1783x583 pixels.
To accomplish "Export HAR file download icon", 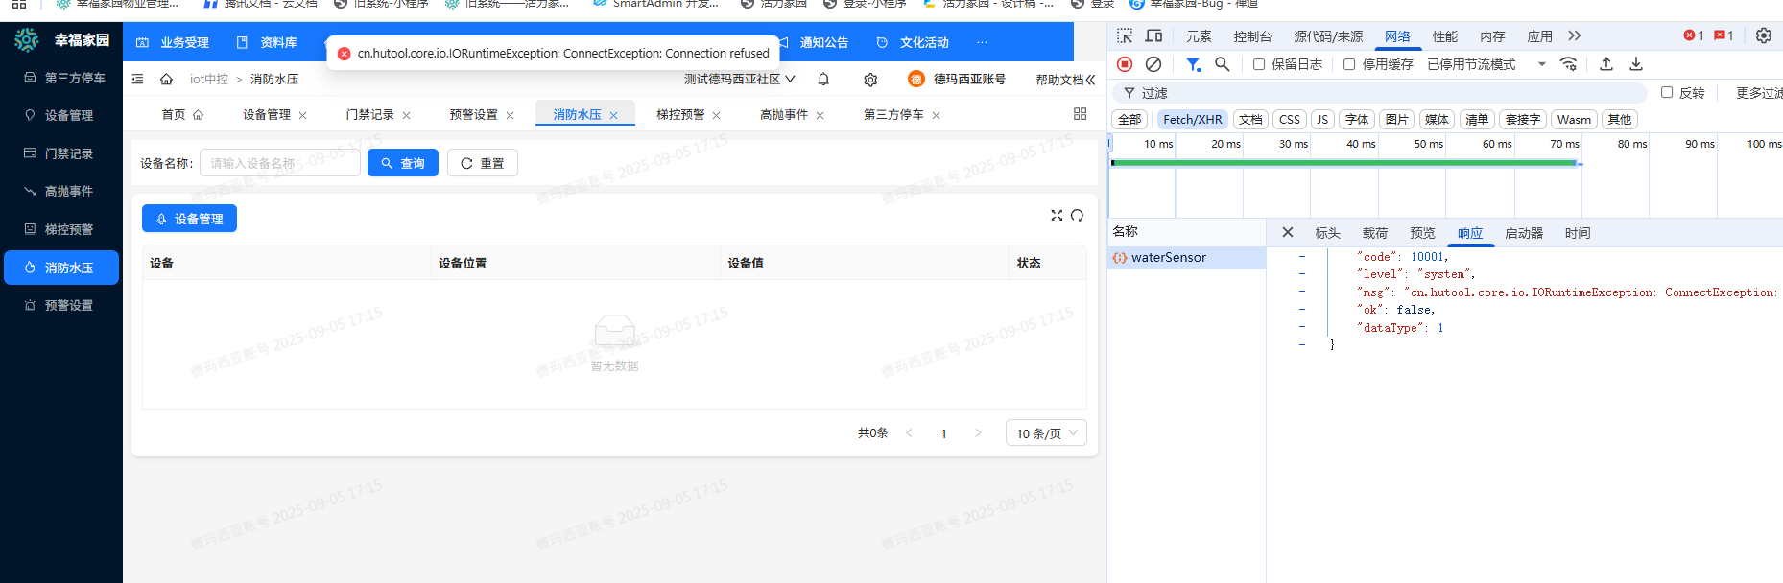I will [x=1636, y=64].
